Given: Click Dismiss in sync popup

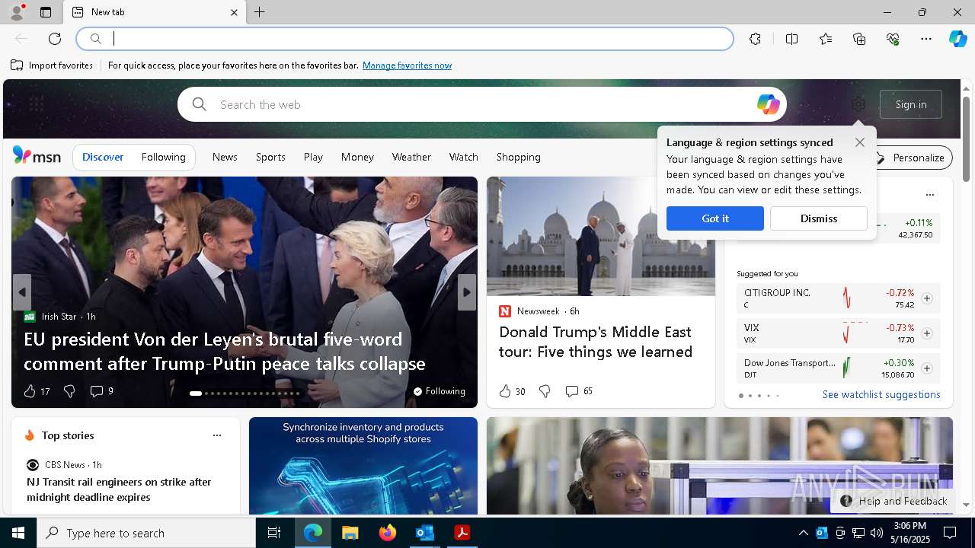Looking at the screenshot, I should (819, 218).
